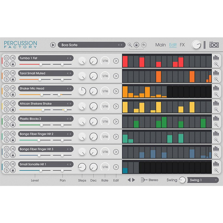223x223 pixels.
Task: Play the Boa Sorte preset
Action: [x=53, y=45]
